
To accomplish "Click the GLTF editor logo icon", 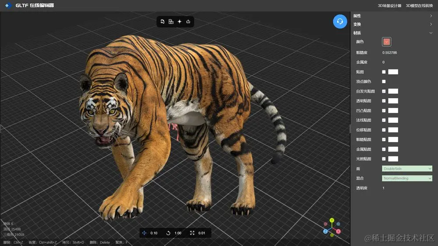I will click(x=8, y=5).
